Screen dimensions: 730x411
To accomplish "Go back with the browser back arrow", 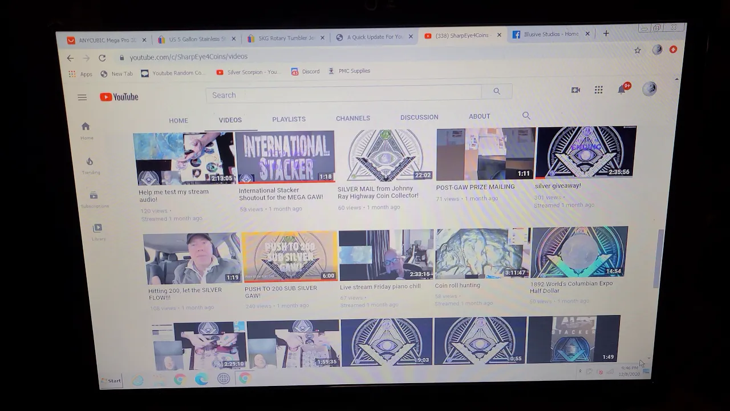I will click(x=70, y=58).
